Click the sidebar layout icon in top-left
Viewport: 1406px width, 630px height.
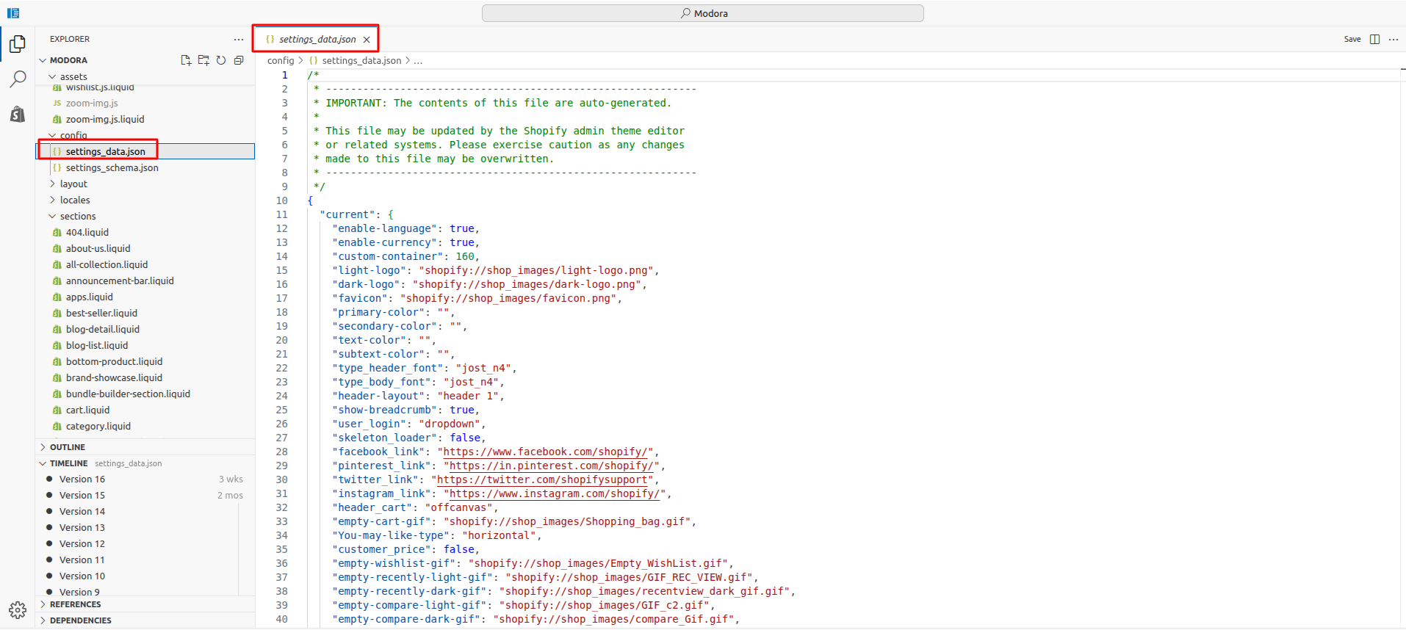(x=13, y=13)
